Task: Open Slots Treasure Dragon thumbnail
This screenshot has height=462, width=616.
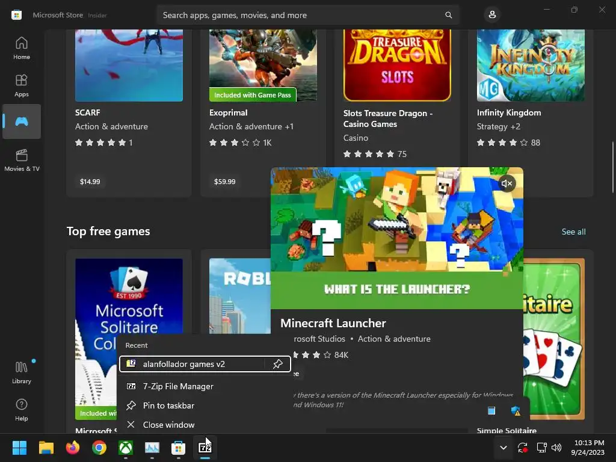Action: pos(397,65)
